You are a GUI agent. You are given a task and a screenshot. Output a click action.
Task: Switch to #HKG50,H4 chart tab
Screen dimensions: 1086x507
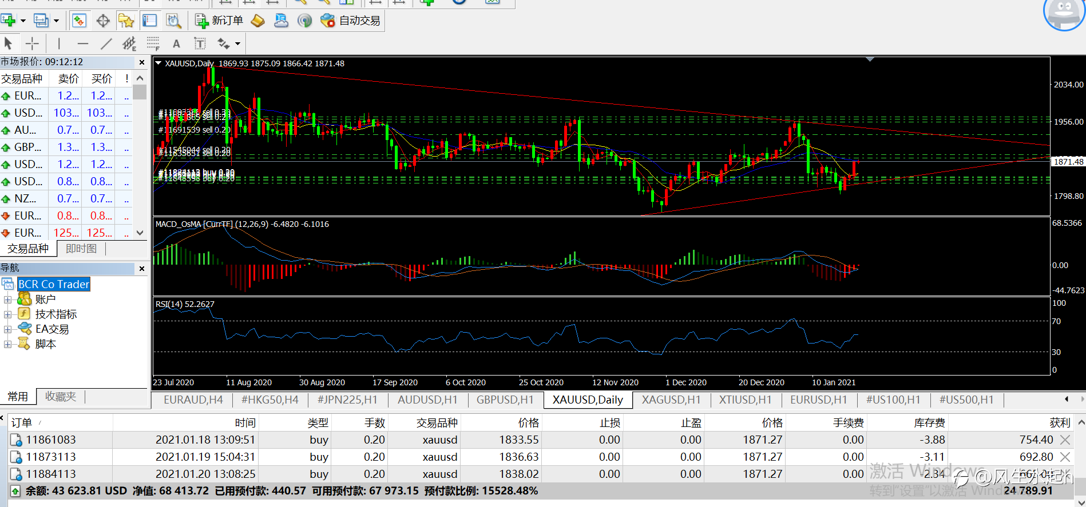pos(269,400)
